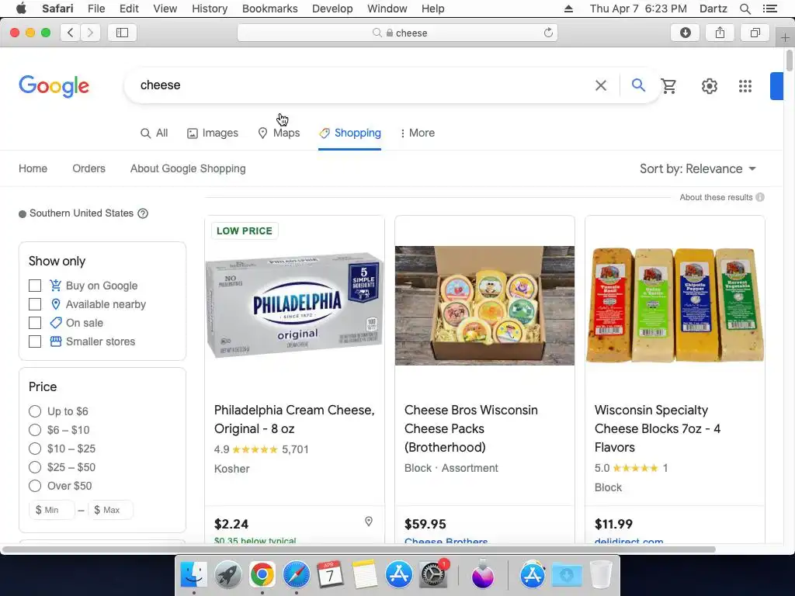Viewport: 795px width, 596px height.
Task: Select the Up to $6 price option
Action: pos(35,411)
